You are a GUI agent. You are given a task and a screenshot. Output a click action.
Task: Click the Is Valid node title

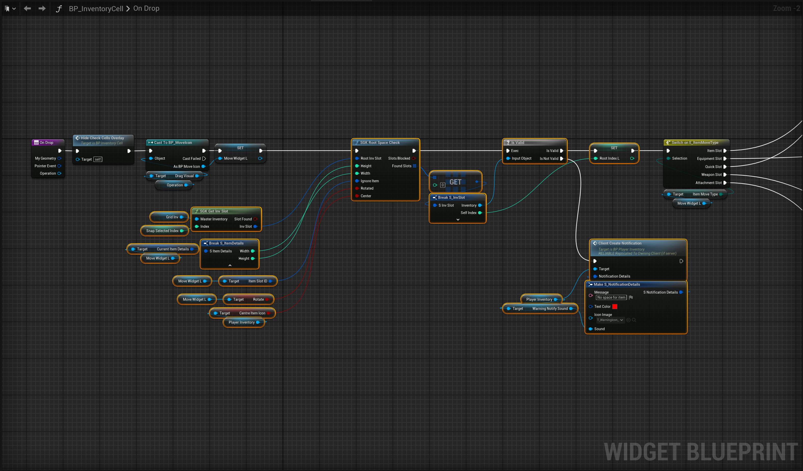point(518,143)
